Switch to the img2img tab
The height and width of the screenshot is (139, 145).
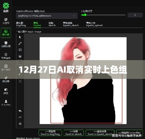pyautogui.click(x=21, y=24)
